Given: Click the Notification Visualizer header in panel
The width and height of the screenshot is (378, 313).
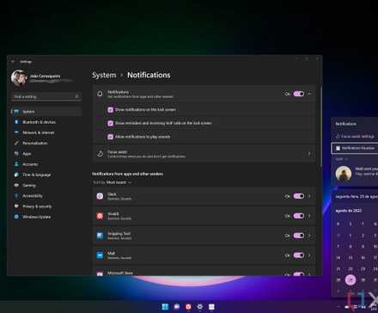Looking at the screenshot, I should click(355, 148).
